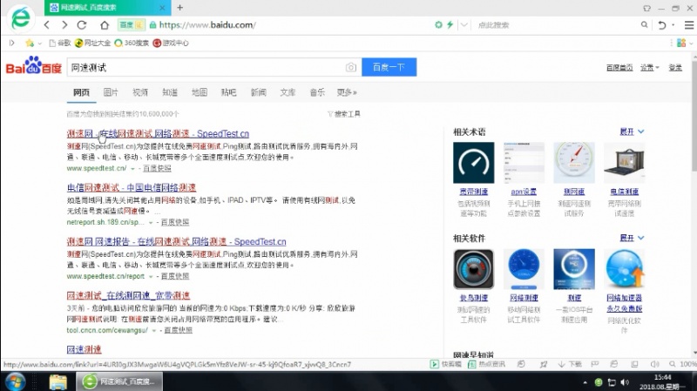Open the 游戏中心 bookmark
The width and height of the screenshot is (697, 391).
point(171,43)
